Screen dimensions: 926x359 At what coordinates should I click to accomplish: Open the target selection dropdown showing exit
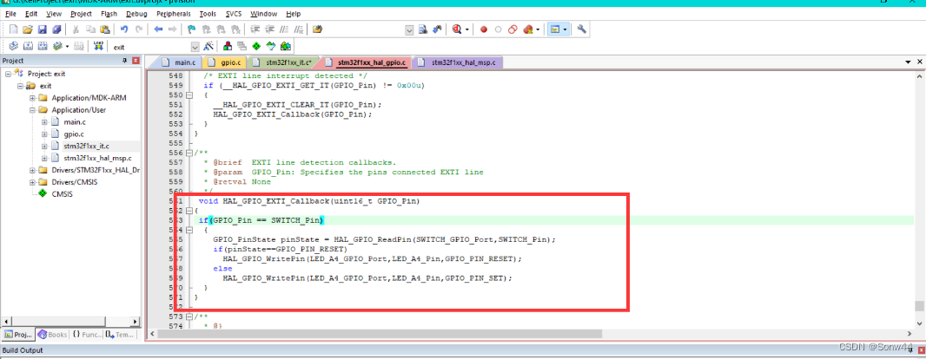tap(195, 47)
